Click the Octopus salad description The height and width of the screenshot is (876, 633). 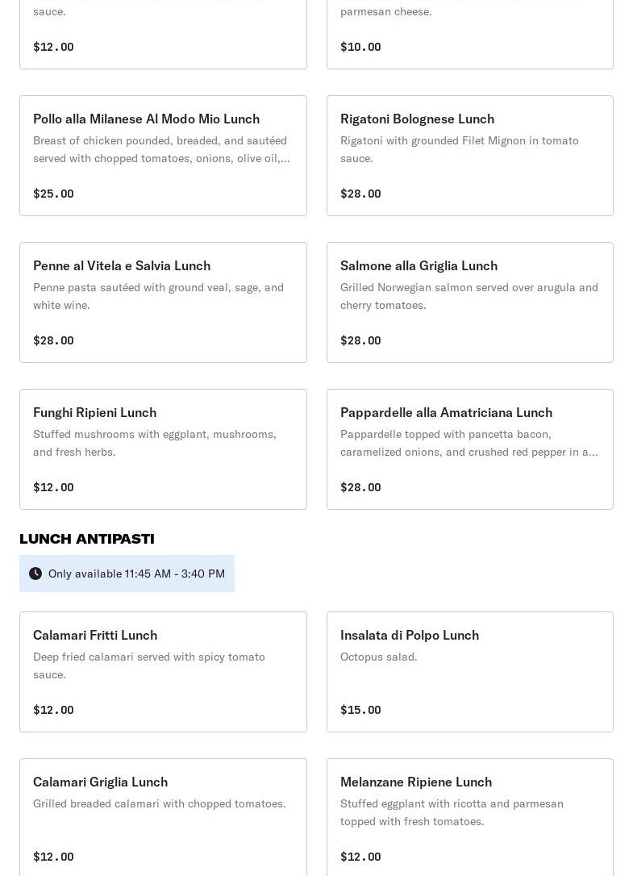379,657
